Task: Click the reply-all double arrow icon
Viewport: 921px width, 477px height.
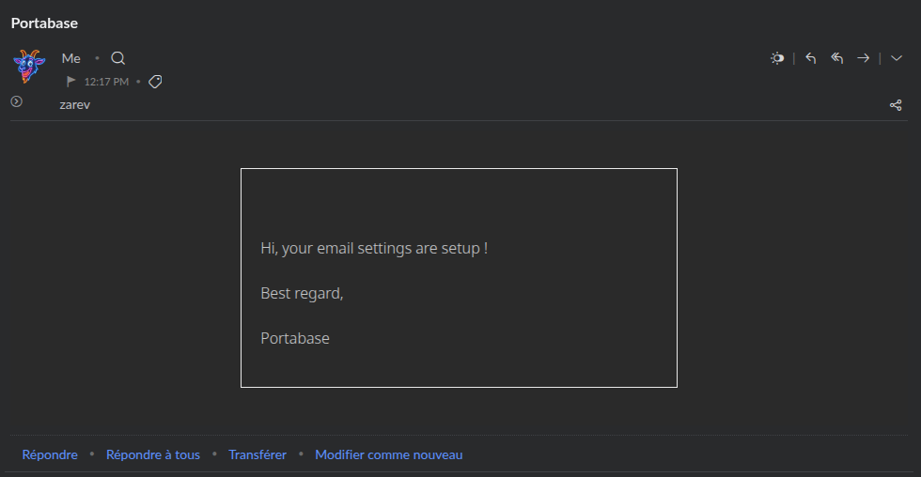Action: click(837, 58)
